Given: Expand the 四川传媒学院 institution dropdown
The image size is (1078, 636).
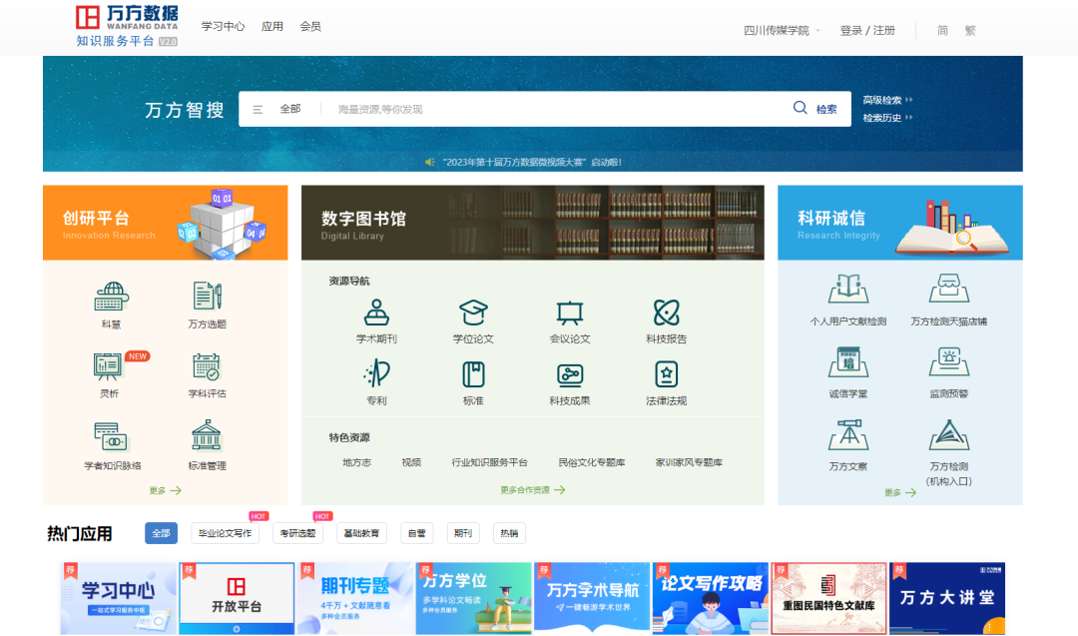Looking at the screenshot, I should click(782, 31).
